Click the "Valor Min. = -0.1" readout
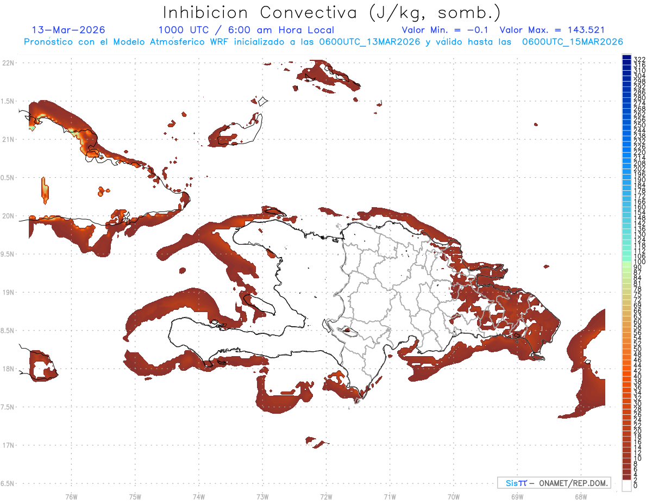 tap(445, 30)
